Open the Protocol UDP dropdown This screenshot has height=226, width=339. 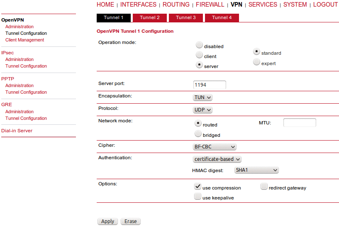coord(202,110)
